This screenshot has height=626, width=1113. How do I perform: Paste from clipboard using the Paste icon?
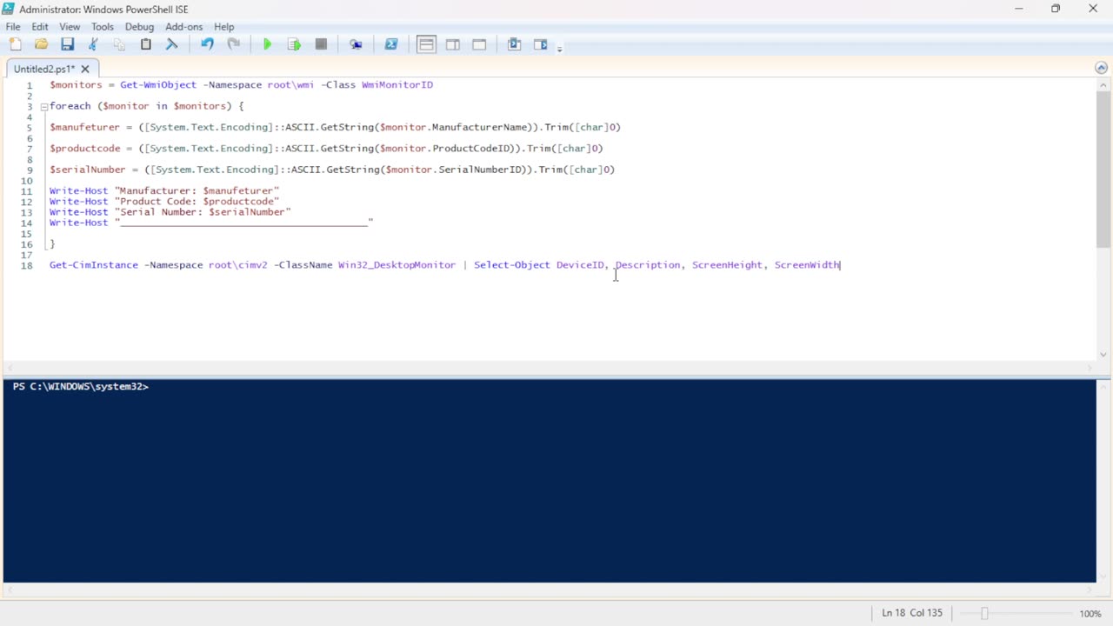pos(146,44)
